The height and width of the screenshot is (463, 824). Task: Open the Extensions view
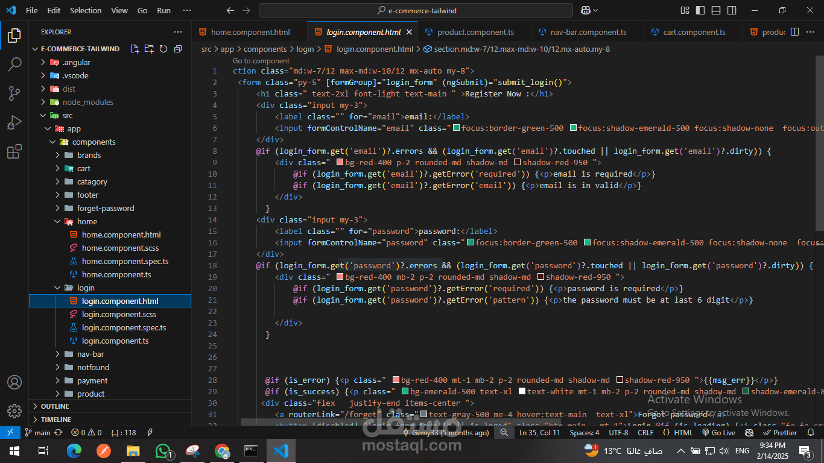[14, 151]
